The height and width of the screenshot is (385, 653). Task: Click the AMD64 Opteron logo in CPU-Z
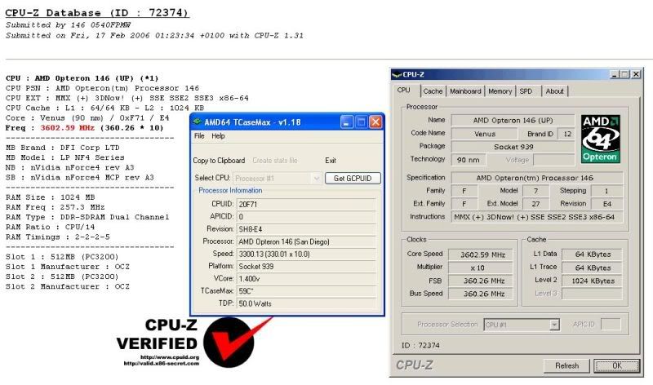point(600,139)
